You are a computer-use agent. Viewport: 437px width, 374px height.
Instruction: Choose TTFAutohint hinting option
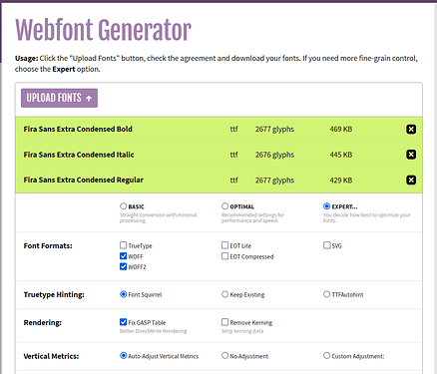click(326, 294)
